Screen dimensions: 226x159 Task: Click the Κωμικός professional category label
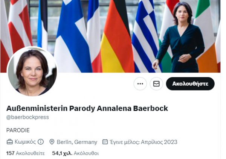(x=25, y=142)
